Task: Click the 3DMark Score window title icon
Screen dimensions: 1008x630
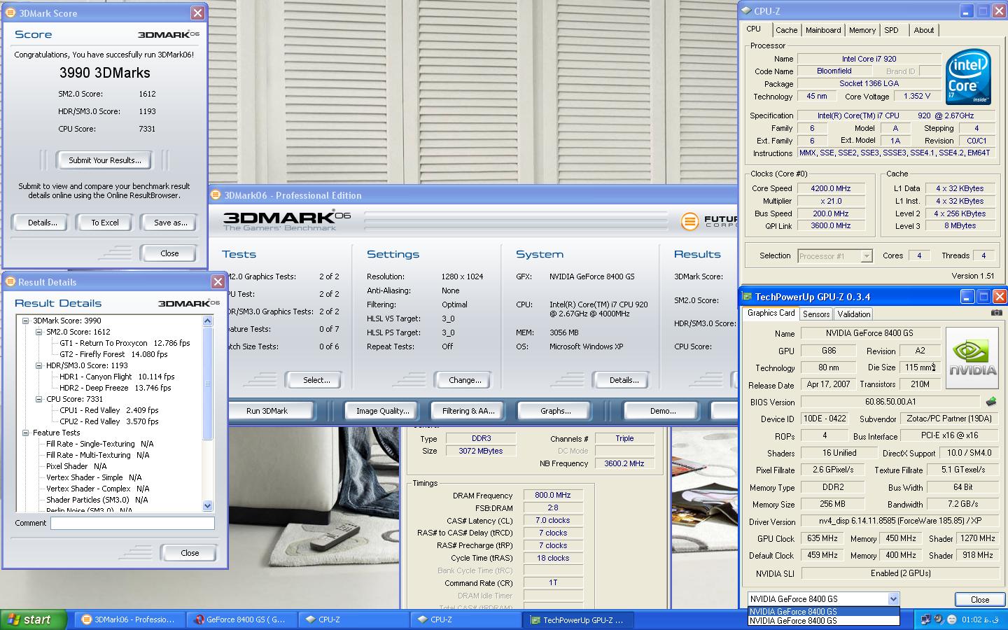Action: [10, 13]
